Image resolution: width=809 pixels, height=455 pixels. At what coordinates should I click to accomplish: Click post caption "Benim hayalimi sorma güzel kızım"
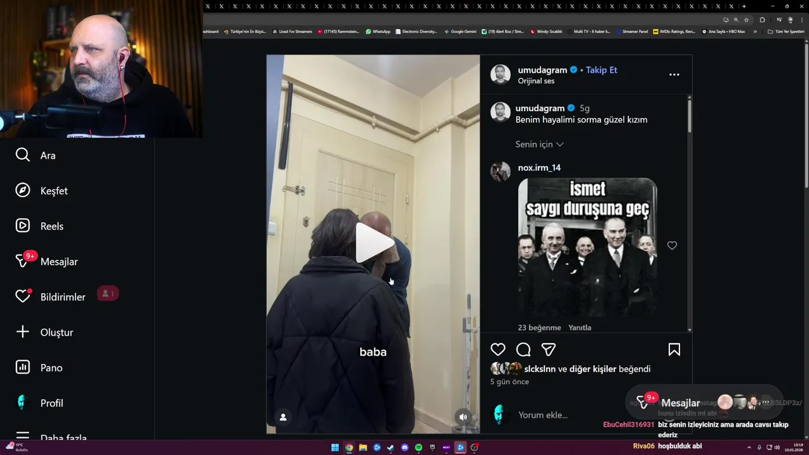pos(581,119)
